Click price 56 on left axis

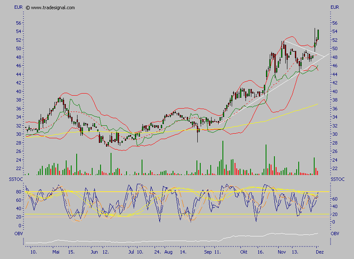tap(19, 23)
